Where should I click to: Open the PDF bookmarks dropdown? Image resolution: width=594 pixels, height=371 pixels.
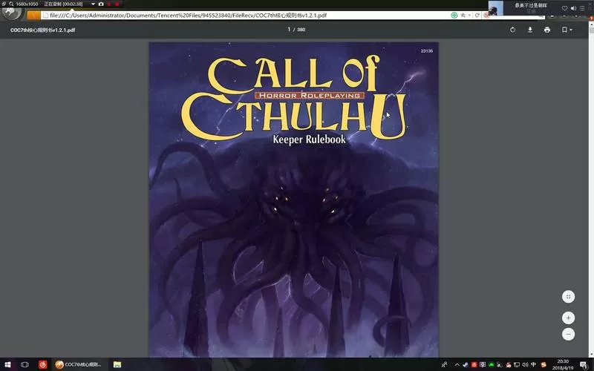point(567,30)
